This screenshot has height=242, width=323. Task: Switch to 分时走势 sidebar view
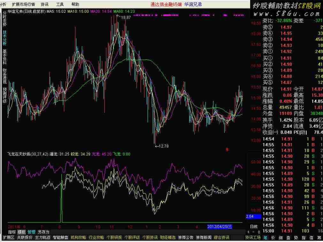click(4, 19)
